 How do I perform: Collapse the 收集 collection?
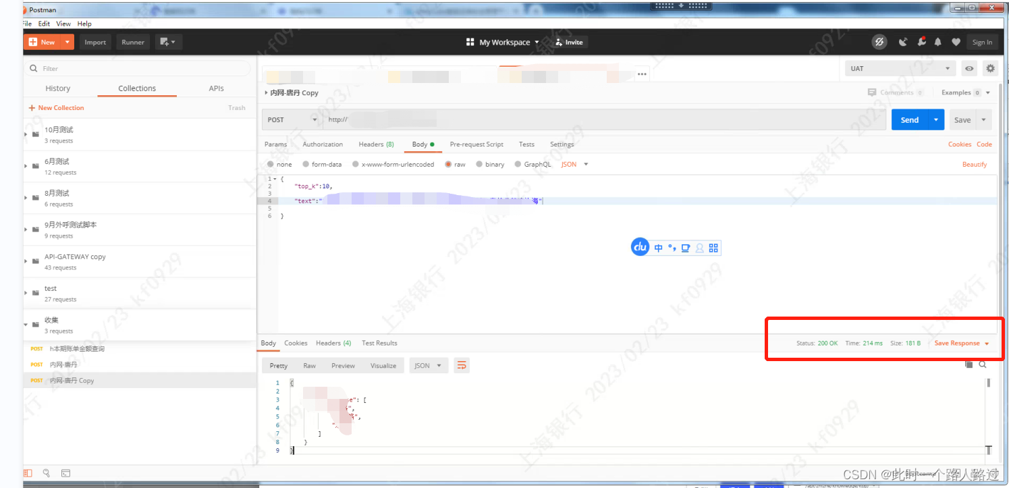(26, 325)
